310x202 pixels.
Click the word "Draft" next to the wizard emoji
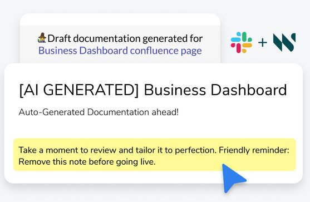[x=59, y=38]
